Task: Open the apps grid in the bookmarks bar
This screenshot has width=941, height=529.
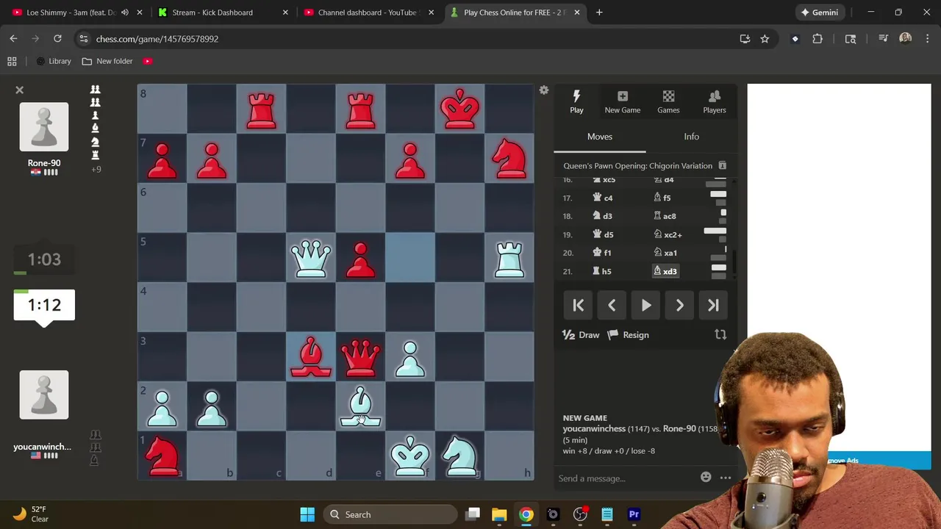Action: (x=12, y=61)
